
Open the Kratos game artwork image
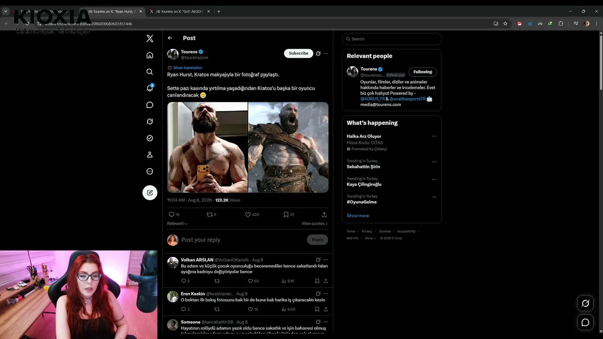pyautogui.click(x=288, y=147)
